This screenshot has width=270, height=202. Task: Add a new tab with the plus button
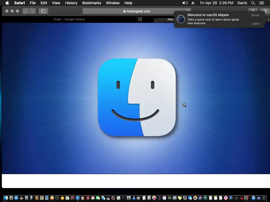tap(268, 19)
